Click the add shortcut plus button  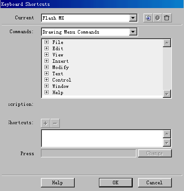pos(45,123)
